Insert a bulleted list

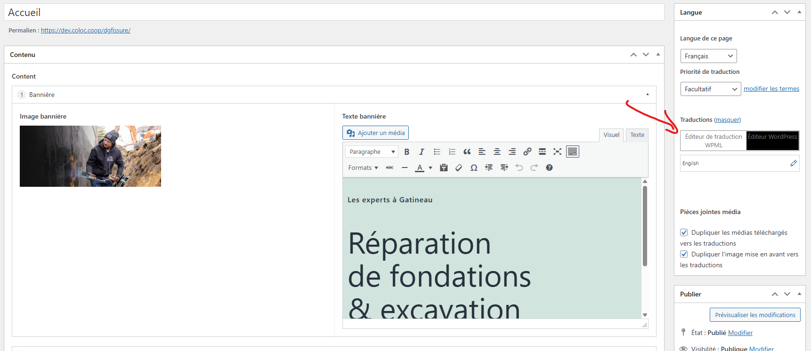pos(437,152)
